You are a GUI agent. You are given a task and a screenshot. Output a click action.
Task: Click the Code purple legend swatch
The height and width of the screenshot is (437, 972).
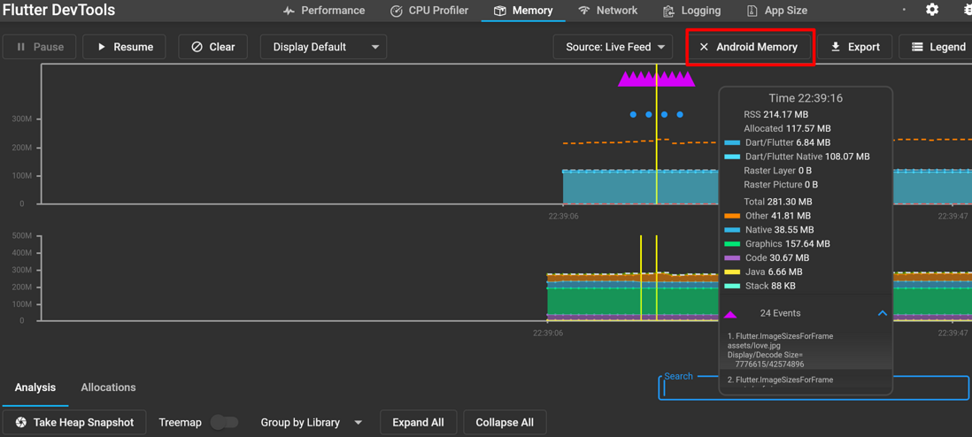(x=732, y=257)
